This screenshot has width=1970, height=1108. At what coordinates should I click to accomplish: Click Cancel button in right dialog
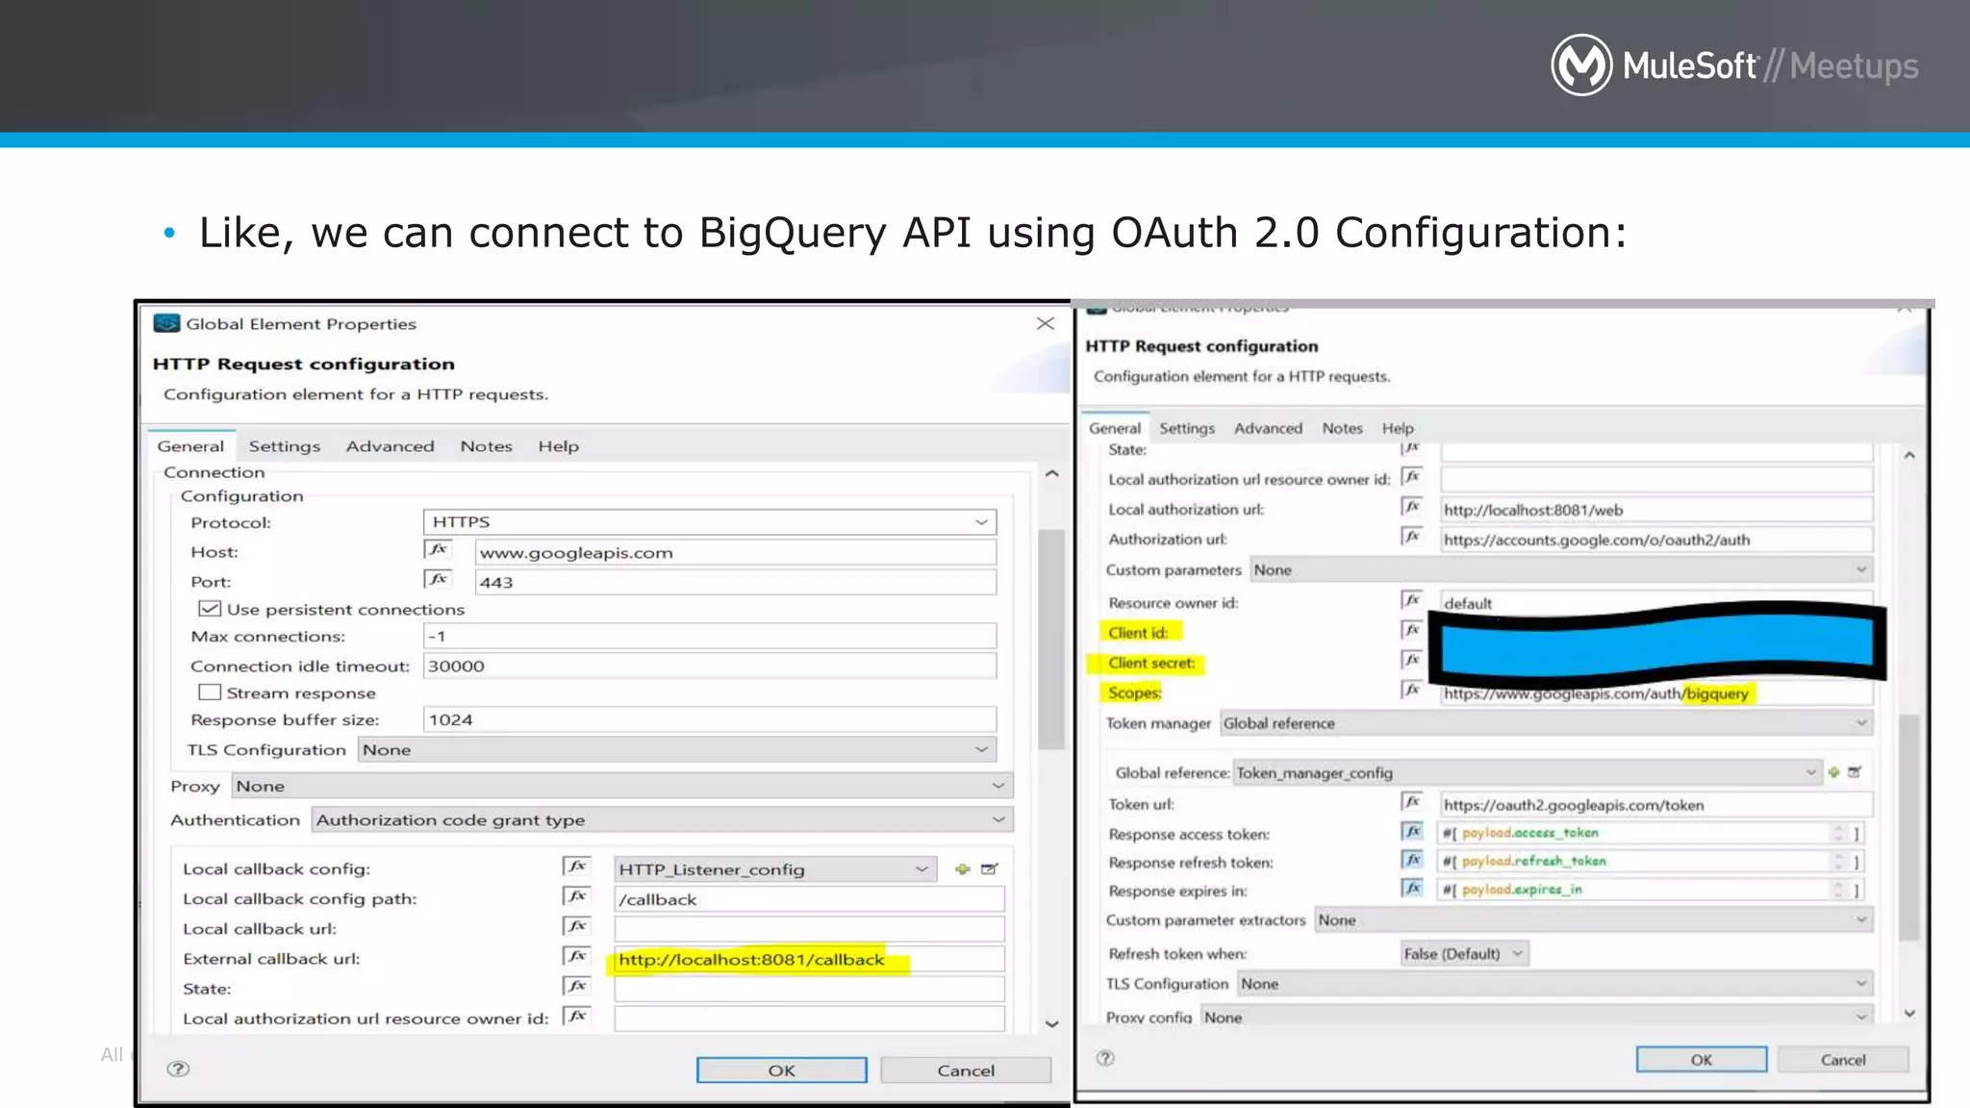point(1843,1059)
